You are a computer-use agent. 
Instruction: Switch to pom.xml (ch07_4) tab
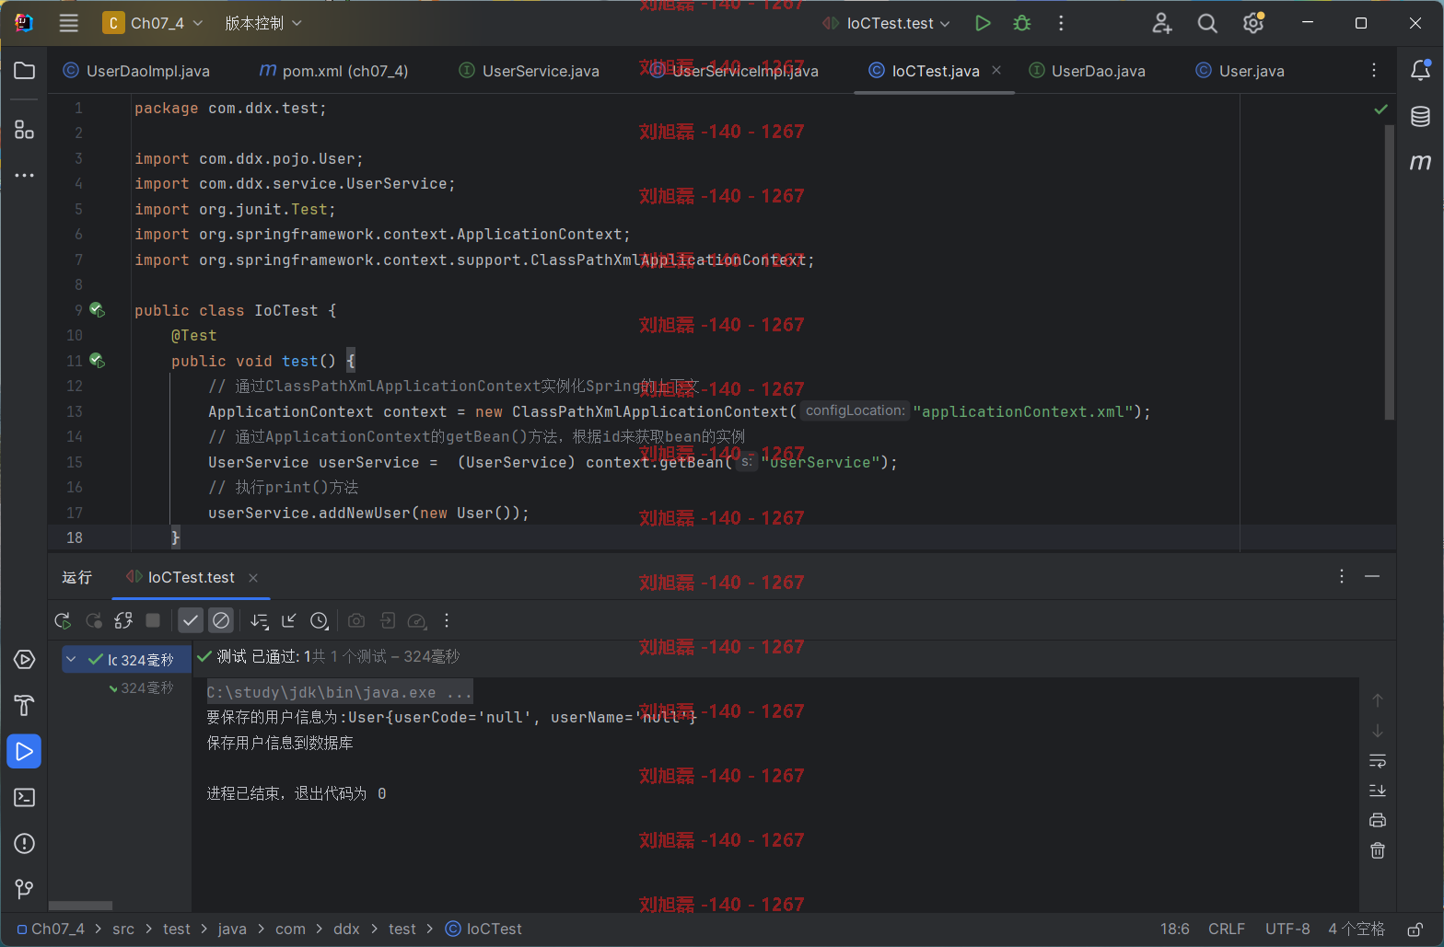pyautogui.click(x=333, y=71)
